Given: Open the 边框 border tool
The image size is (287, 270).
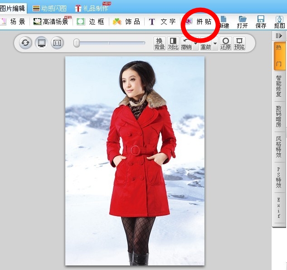Looking at the screenshot, I should (x=90, y=22).
